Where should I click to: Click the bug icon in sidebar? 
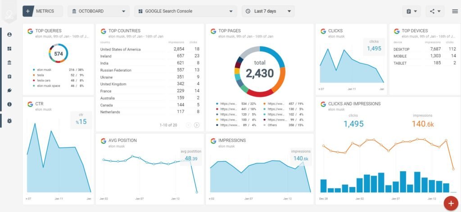point(9,121)
